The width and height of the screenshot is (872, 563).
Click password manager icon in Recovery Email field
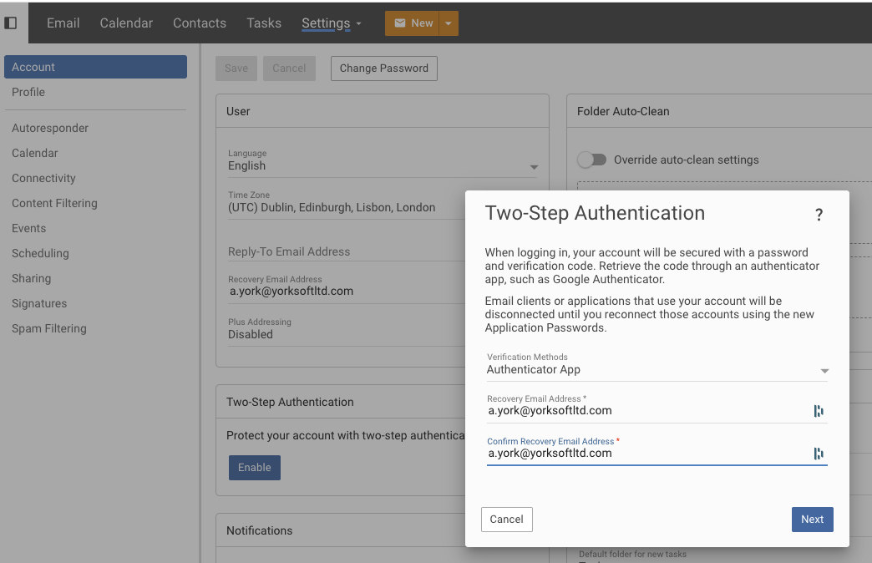pyautogui.click(x=819, y=411)
